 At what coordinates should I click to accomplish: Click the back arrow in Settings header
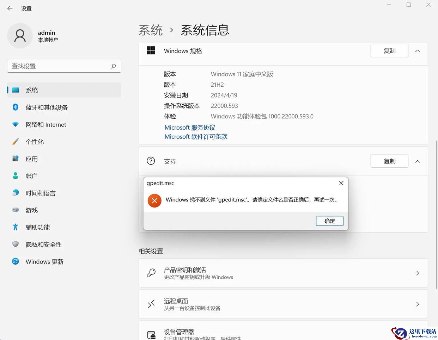click(10, 8)
